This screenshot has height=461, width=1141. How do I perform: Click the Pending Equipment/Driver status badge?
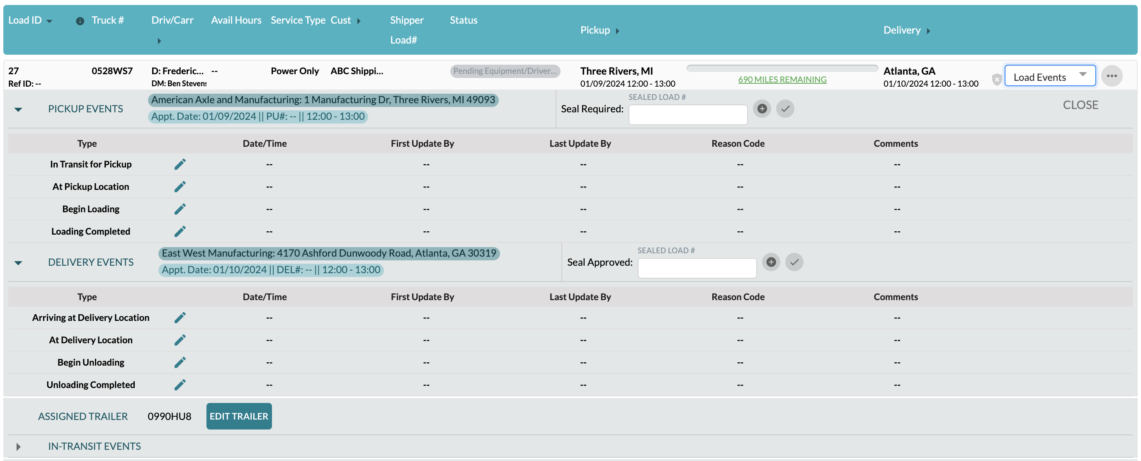point(505,71)
